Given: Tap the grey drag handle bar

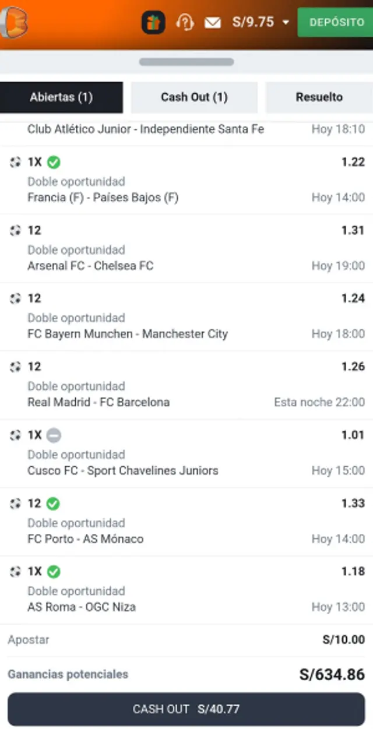Looking at the screenshot, I should [x=186, y=62].
